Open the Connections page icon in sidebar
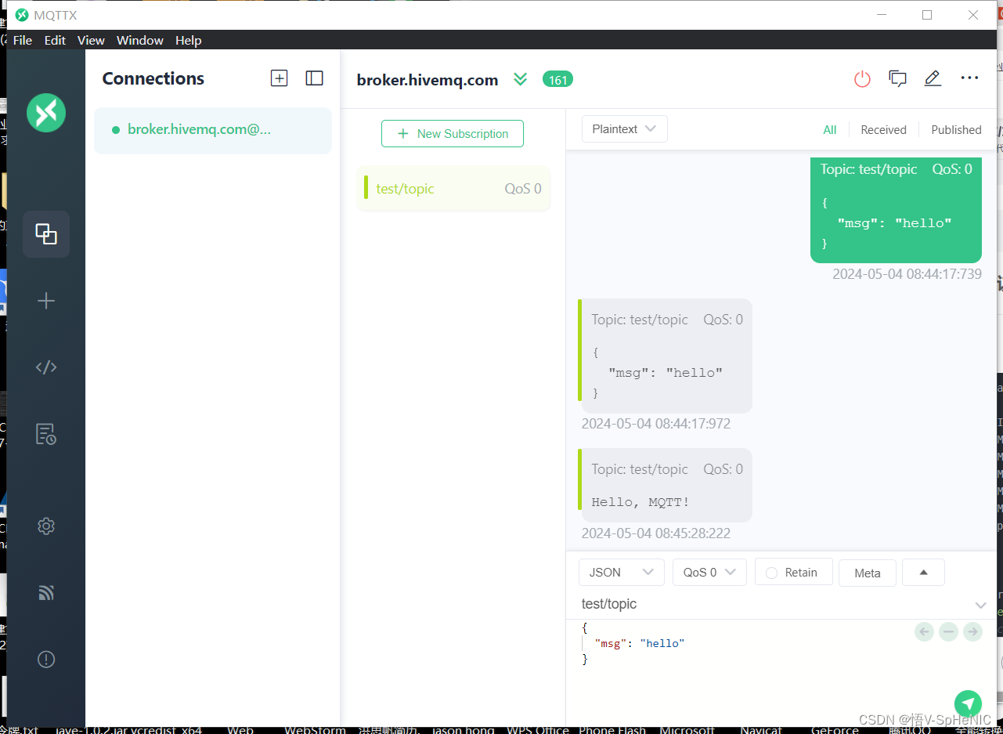 (46, 233)
